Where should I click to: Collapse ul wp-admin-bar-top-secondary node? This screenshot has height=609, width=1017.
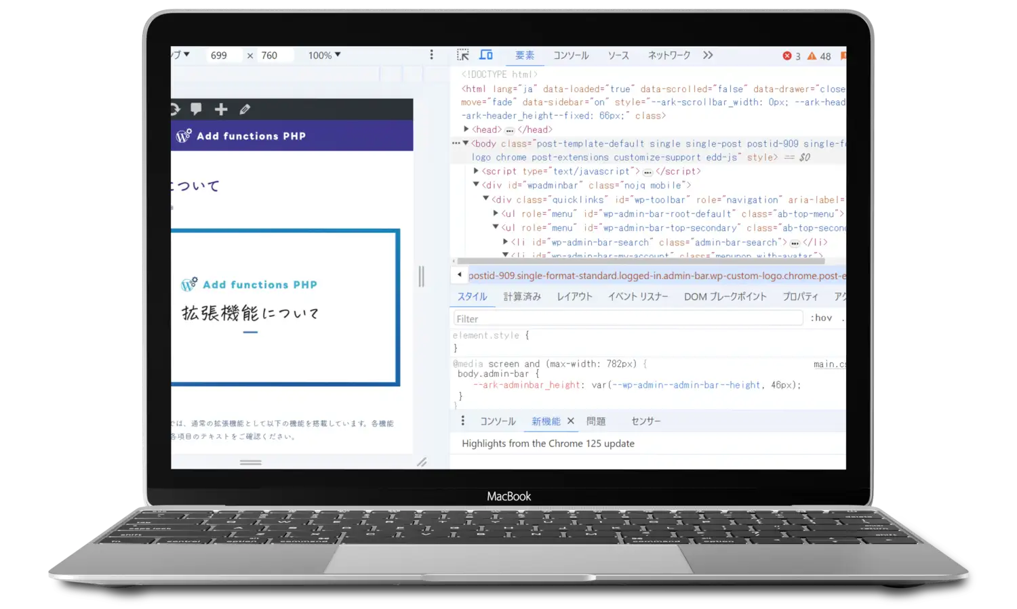496,227
